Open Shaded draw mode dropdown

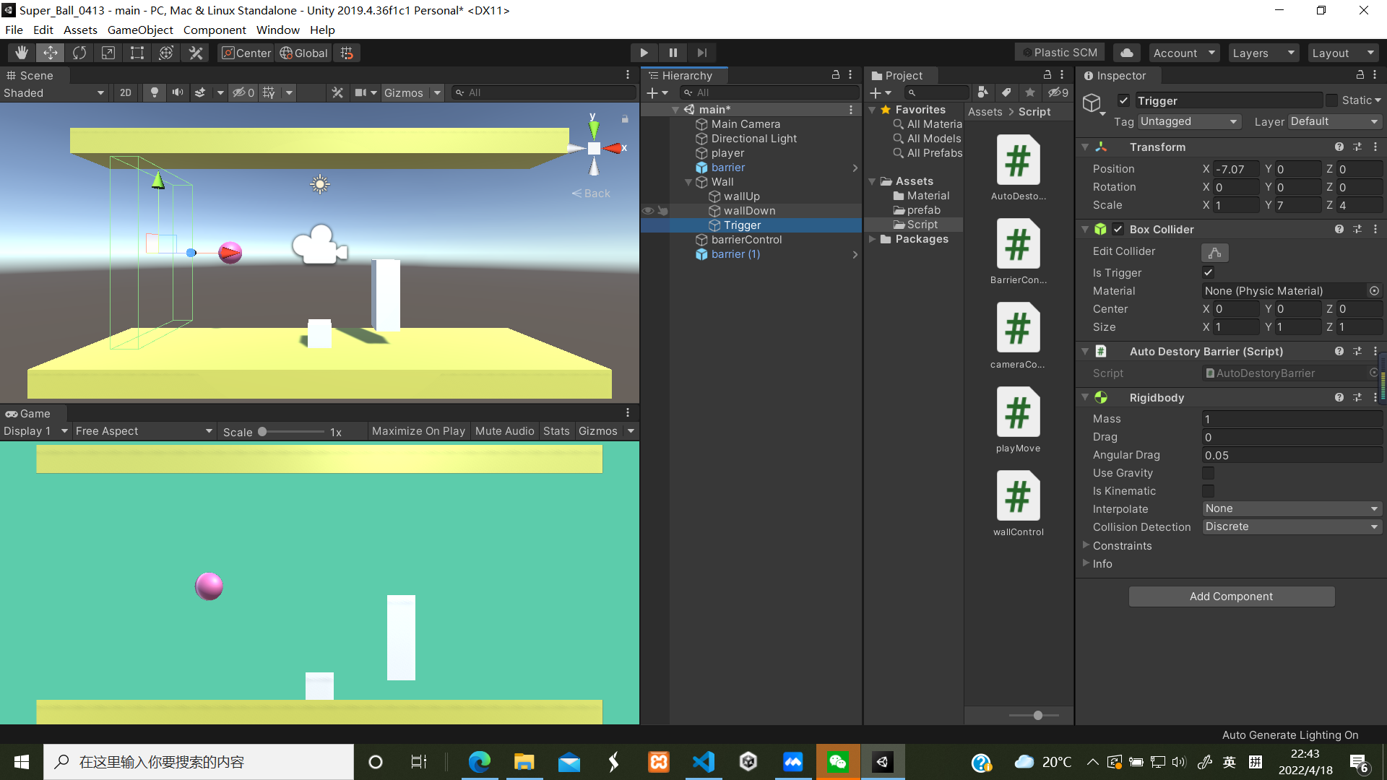click(54, 92)
